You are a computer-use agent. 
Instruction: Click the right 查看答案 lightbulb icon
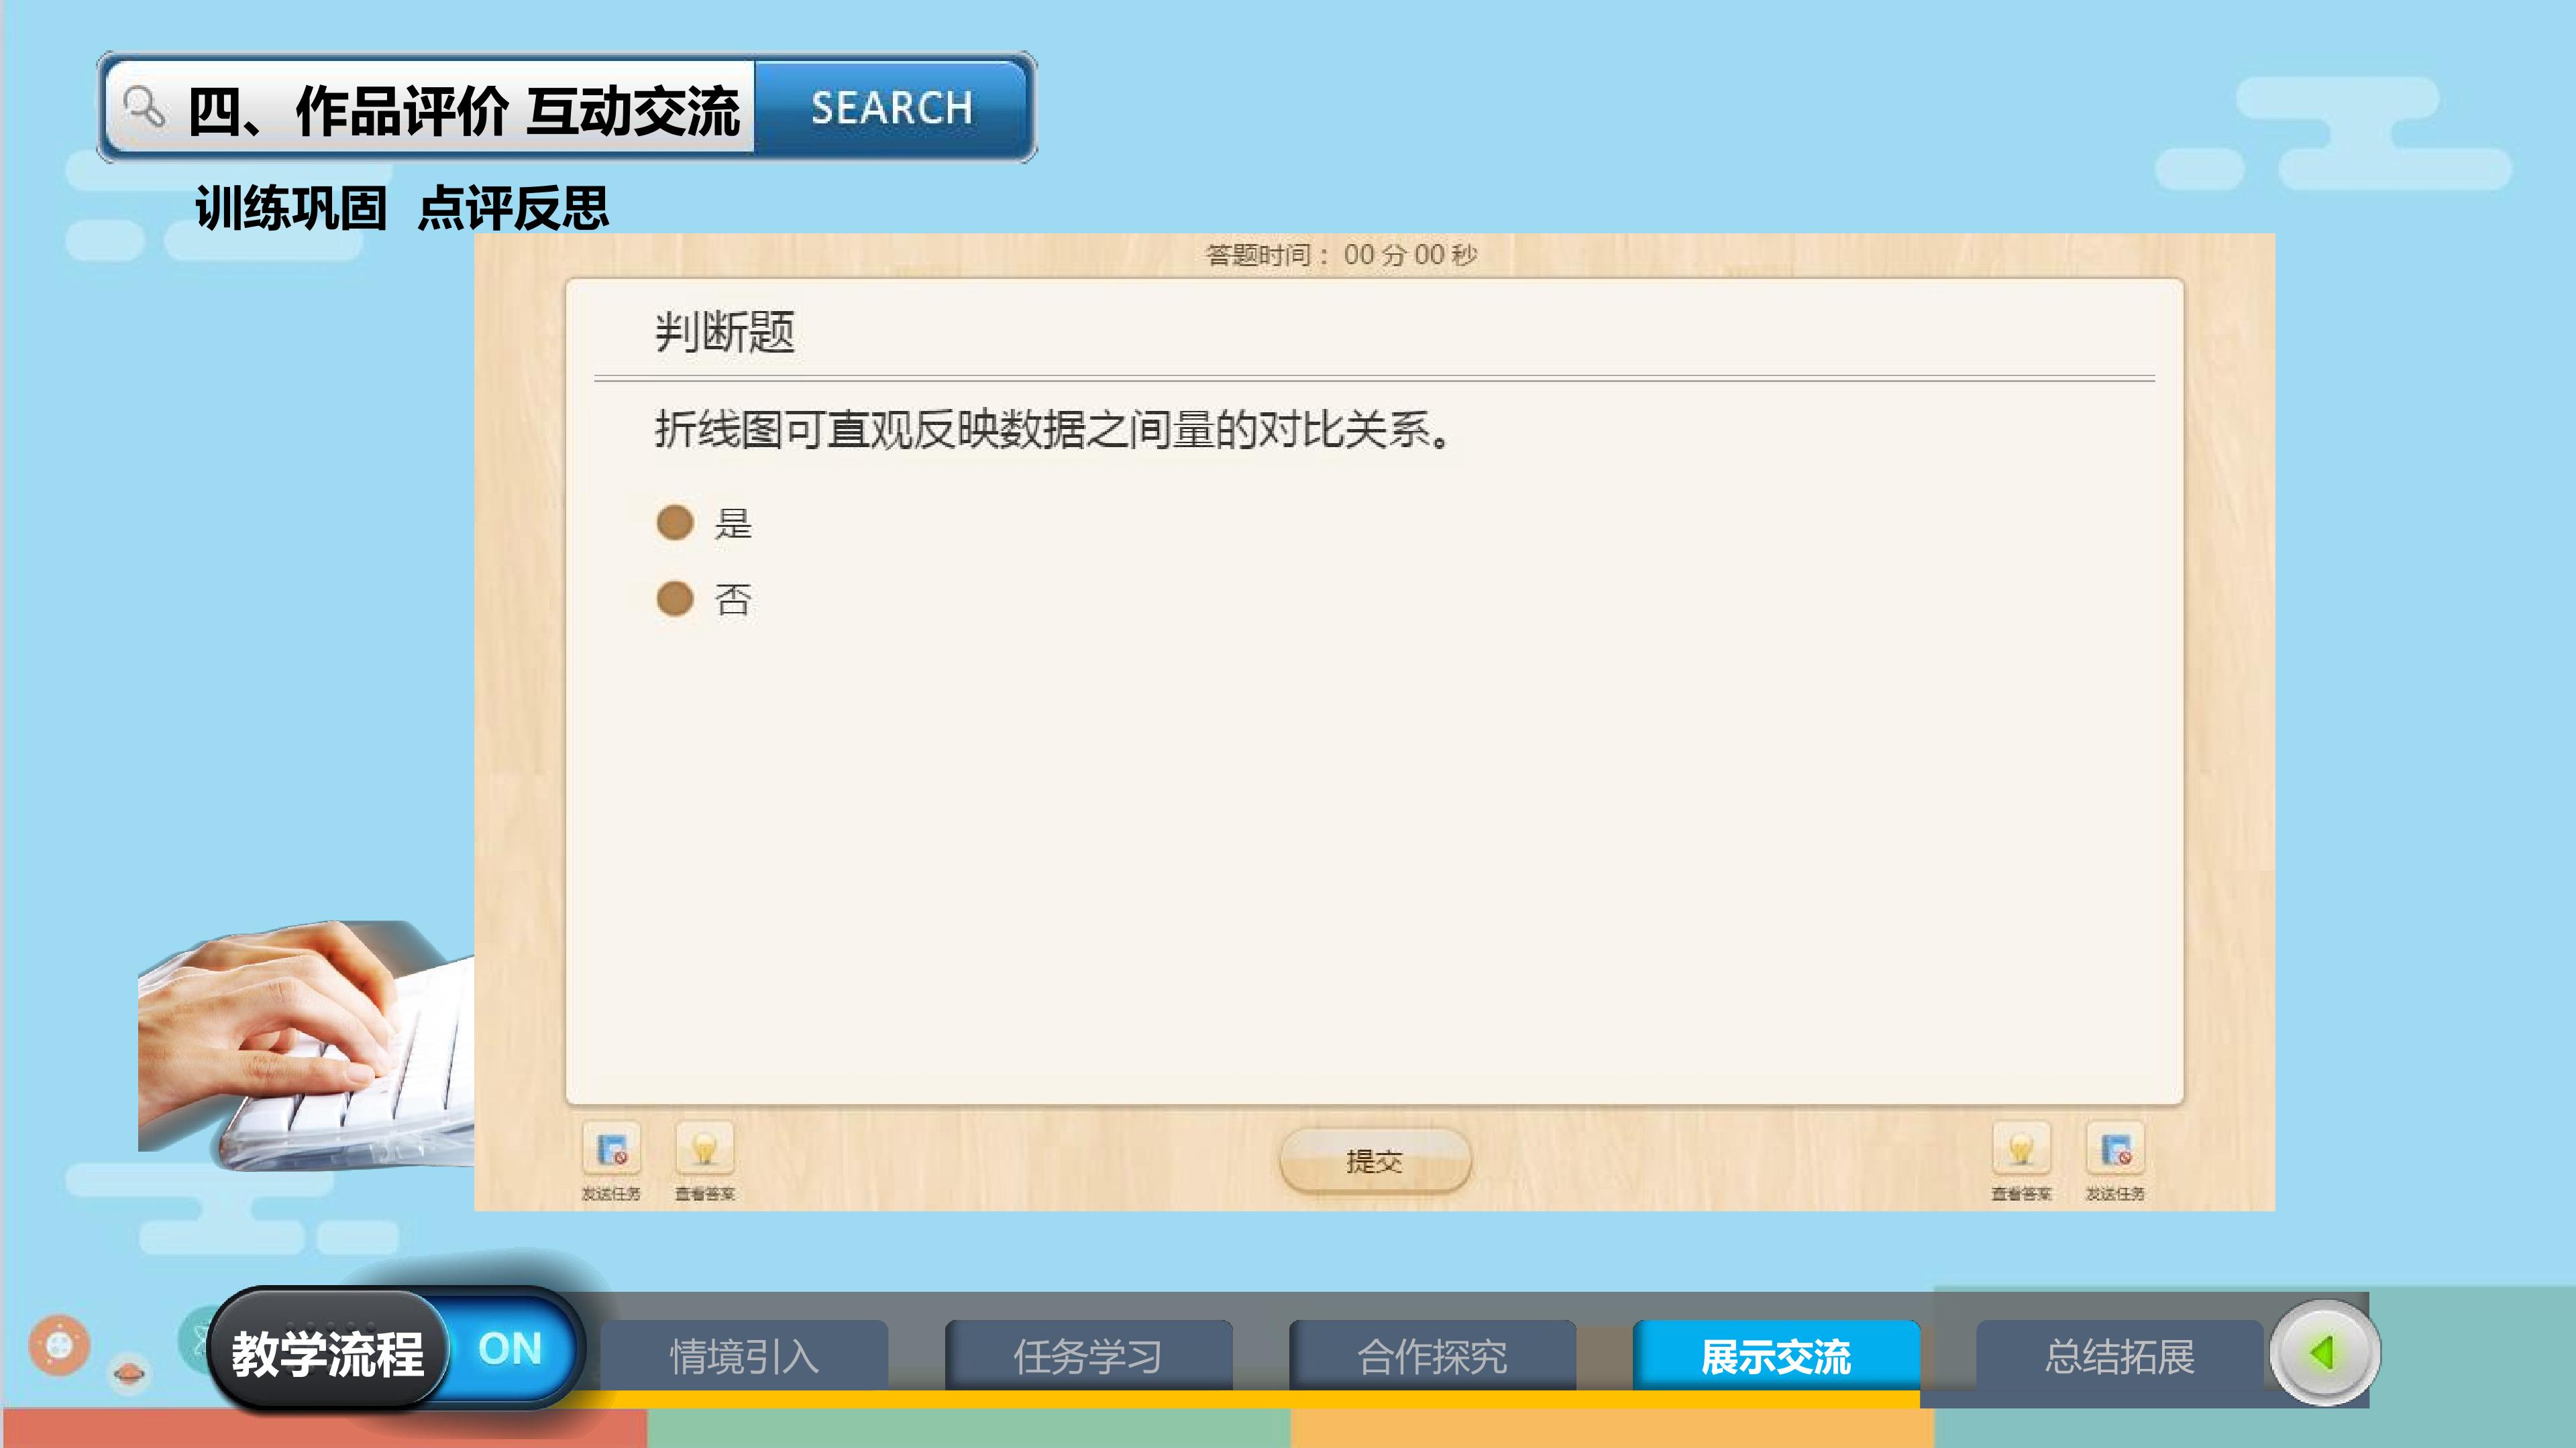click(x=2021, y=1149)
